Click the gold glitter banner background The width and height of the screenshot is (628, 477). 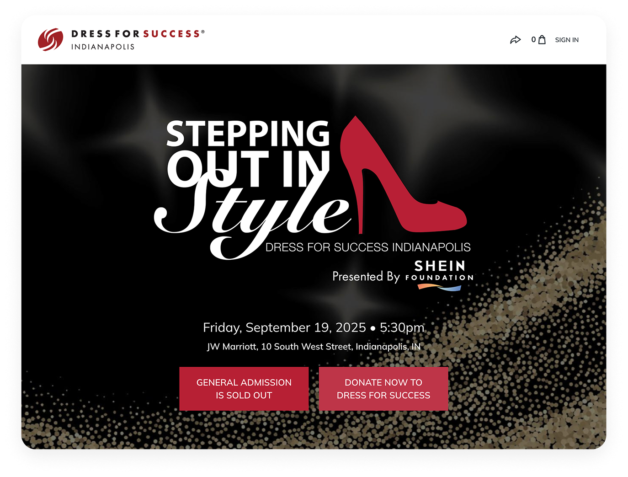(x=526, y=366)
